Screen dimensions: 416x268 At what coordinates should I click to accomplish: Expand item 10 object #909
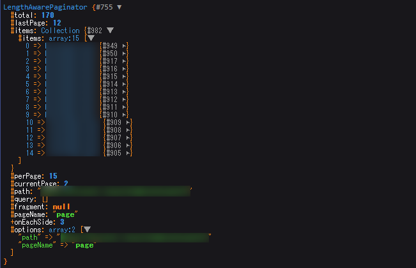click(129, 122)
